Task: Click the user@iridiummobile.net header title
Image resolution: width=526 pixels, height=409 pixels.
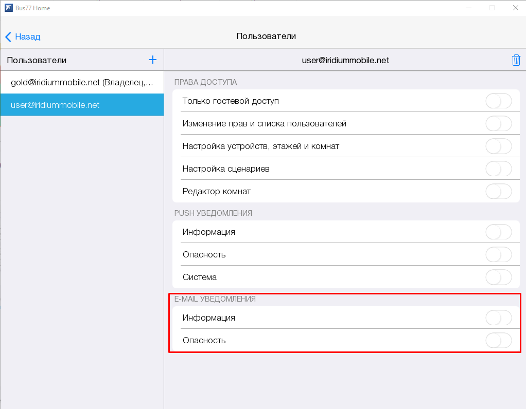Action: [345, 60]
